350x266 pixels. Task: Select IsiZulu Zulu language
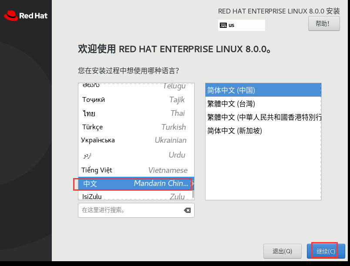coord(136,196)
